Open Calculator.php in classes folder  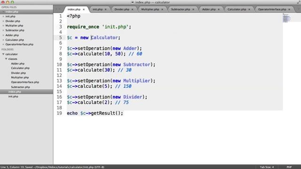[x=20, y=68]
